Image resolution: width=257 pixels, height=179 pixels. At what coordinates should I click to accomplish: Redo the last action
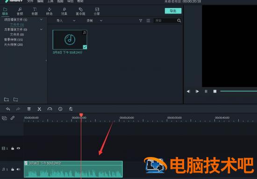pyautogui.click(x=18, y=109)
